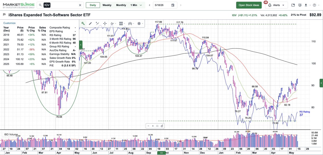The height and width of the screenshot is (155, 323).
Task: Switch to the Daily timeframe
Action: coord(93,5)
